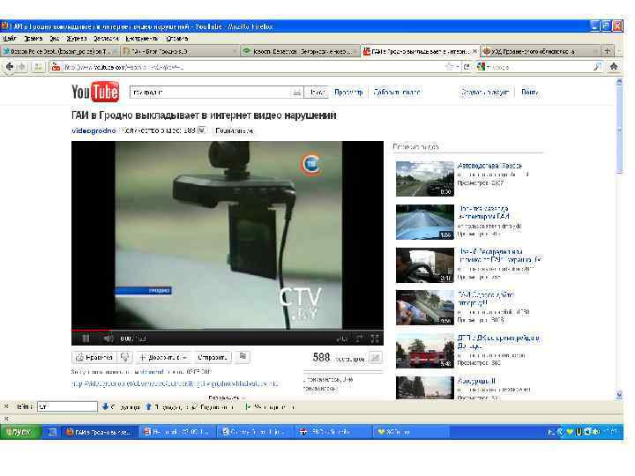Enter fullscreen with the player's fullscreen icon
Viewport: 635px width, 476px height.
coord(375,338)
